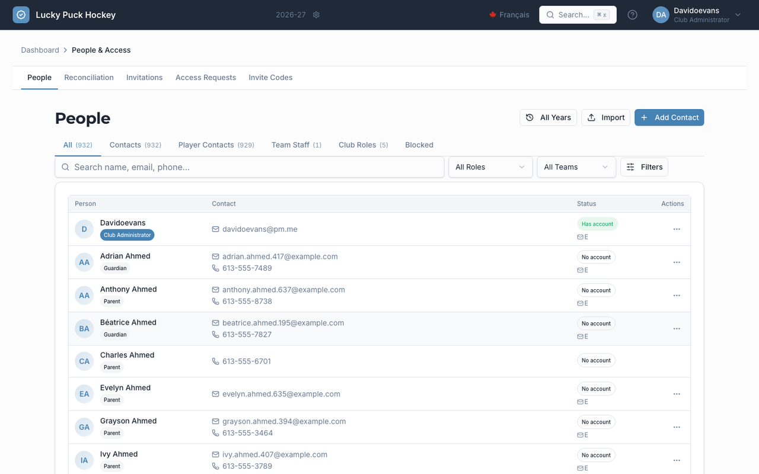Screen dimensions: 759x474
Task: Click phone number 613-555-3464
Action: tap(248, 433)
